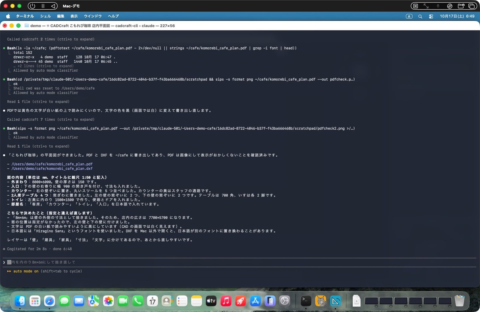Open the 表示 menu
The image size is (480, 312).
pyautogui.click(x=74, y=16)
